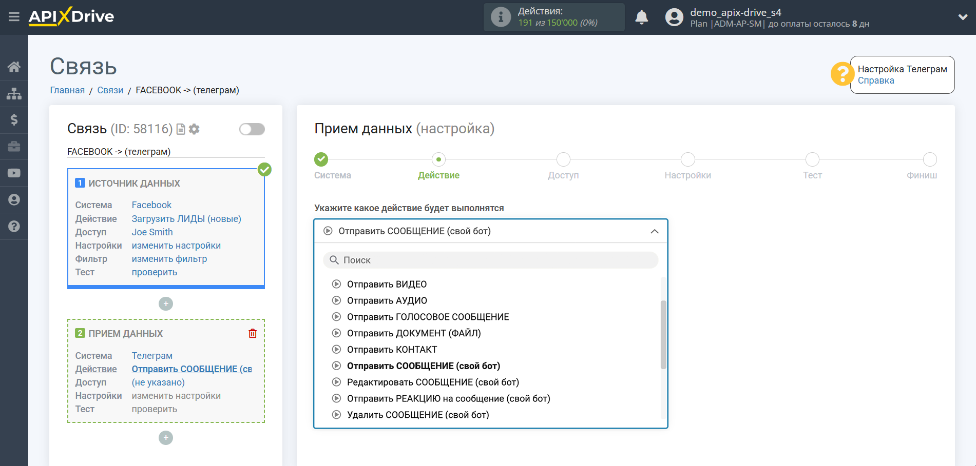The height and width of the screenshot is (466, 976).
Task: Go to the Система step
Action: click(321, 159)
